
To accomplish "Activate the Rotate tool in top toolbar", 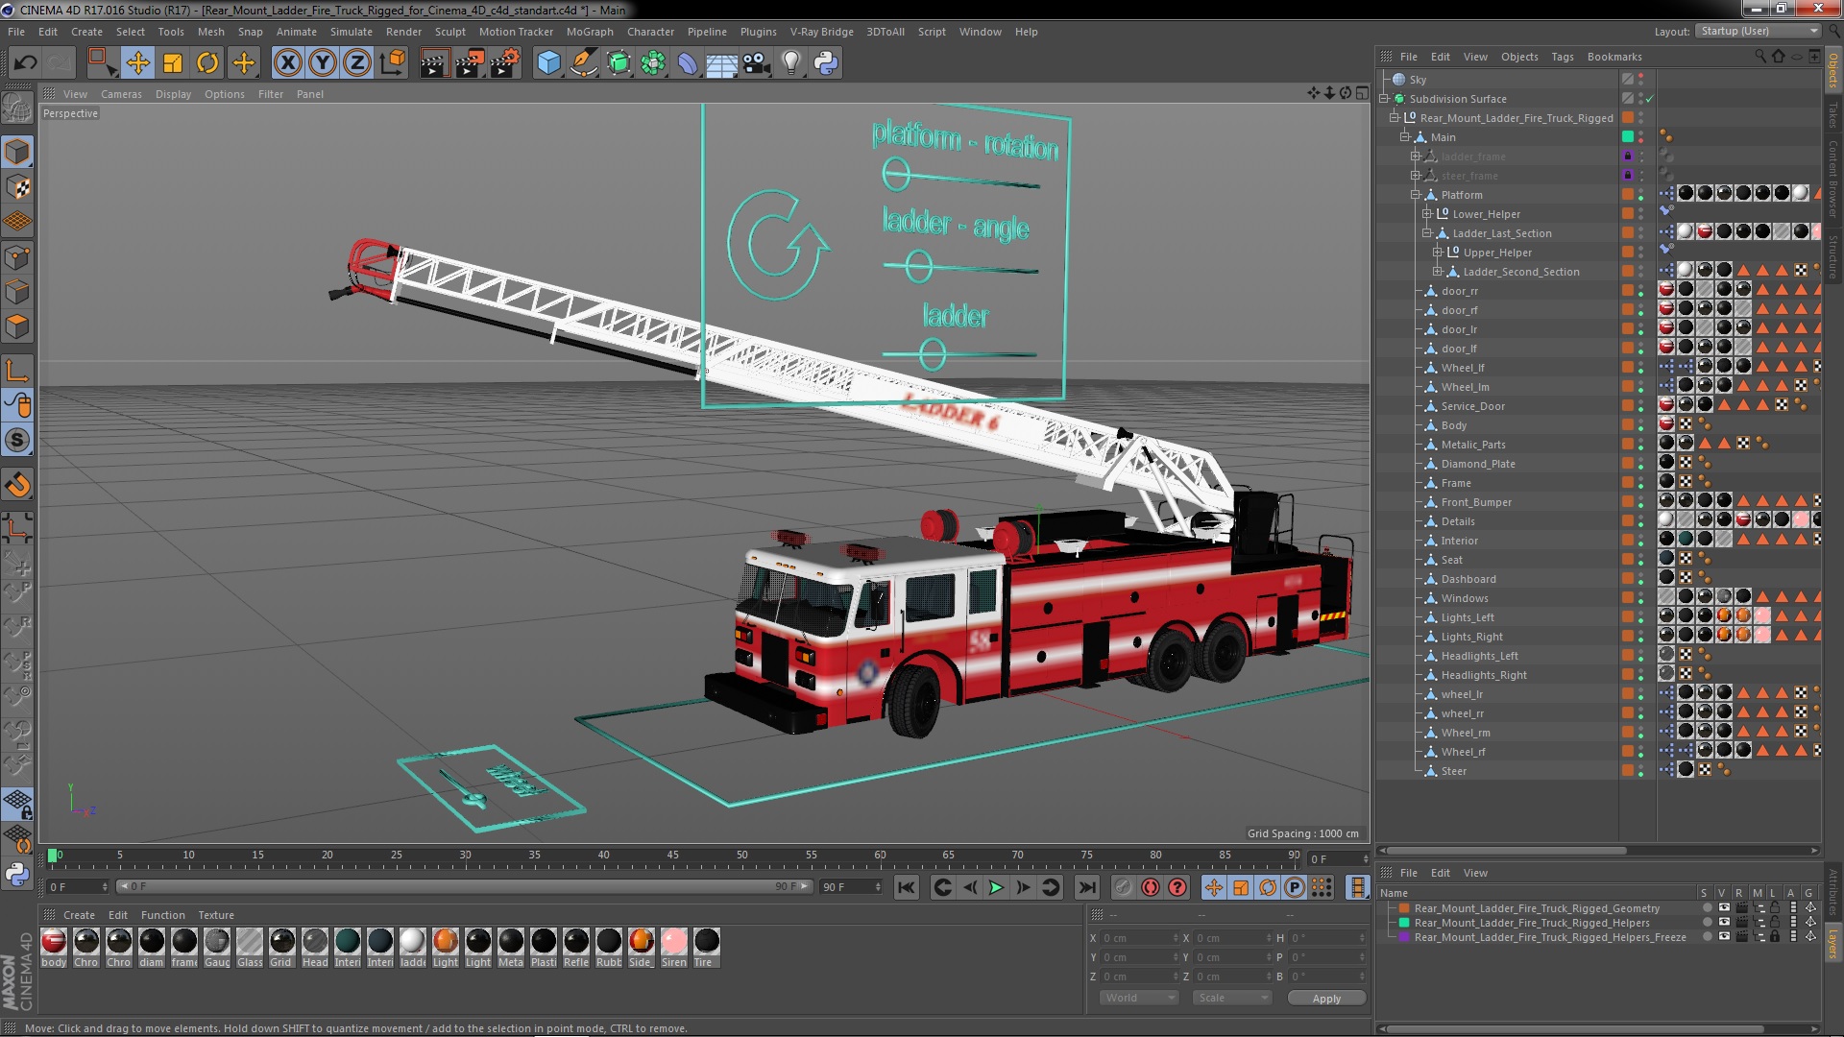I will pyautogui.click(x=207, y=63).
